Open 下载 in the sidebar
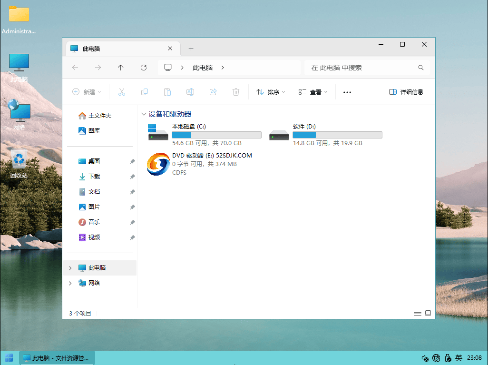The image size is (488, 365). [x=89, y=177]
